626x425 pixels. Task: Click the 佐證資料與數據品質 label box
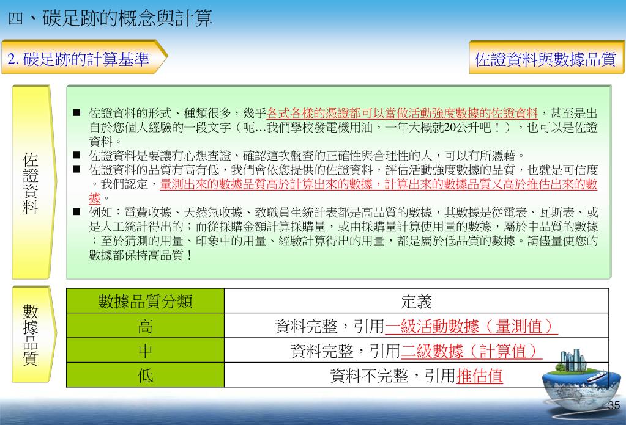(546, 57)
